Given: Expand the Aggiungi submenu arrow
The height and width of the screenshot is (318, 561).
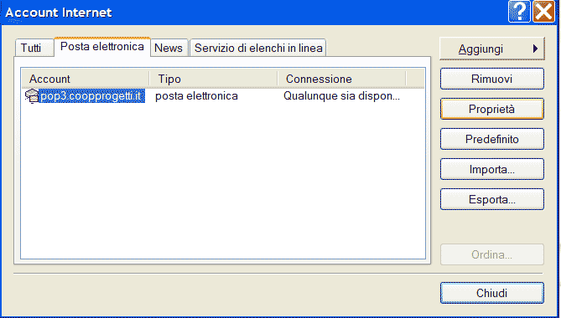Looking at the screenshot, I should click(x=535, y=49).
